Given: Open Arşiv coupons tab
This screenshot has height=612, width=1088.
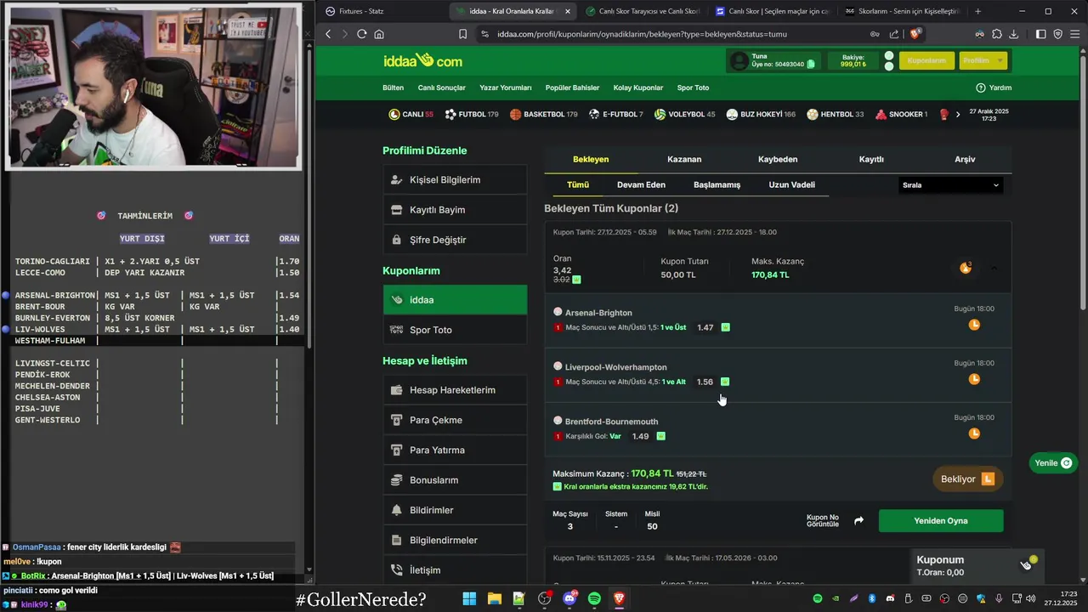Looking at the screenshot, I should click(965, 159).
